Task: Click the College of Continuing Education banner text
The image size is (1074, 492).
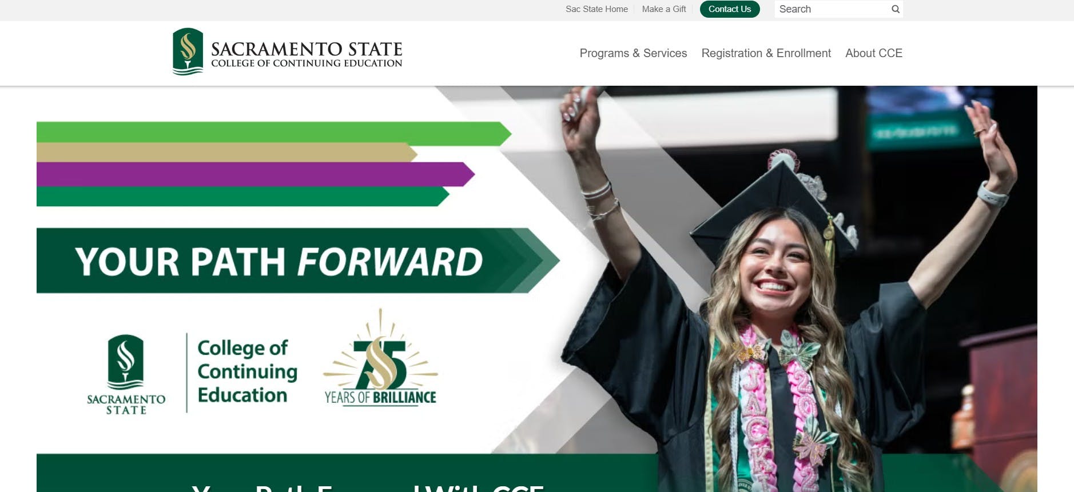Action: pos(247,371)
